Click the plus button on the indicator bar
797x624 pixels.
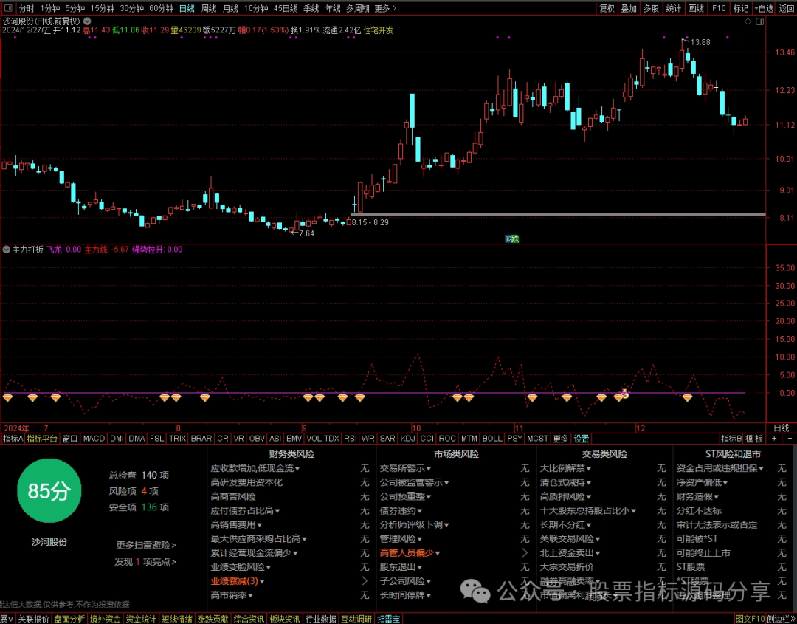(x=774, y=439)
